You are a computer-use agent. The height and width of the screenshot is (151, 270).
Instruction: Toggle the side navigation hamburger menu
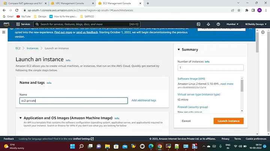click(x=4, y=32)
